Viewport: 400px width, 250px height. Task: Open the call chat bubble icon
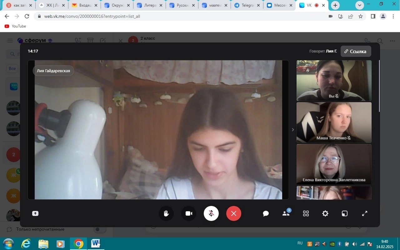pyautogui.click(x=266, y=213)
